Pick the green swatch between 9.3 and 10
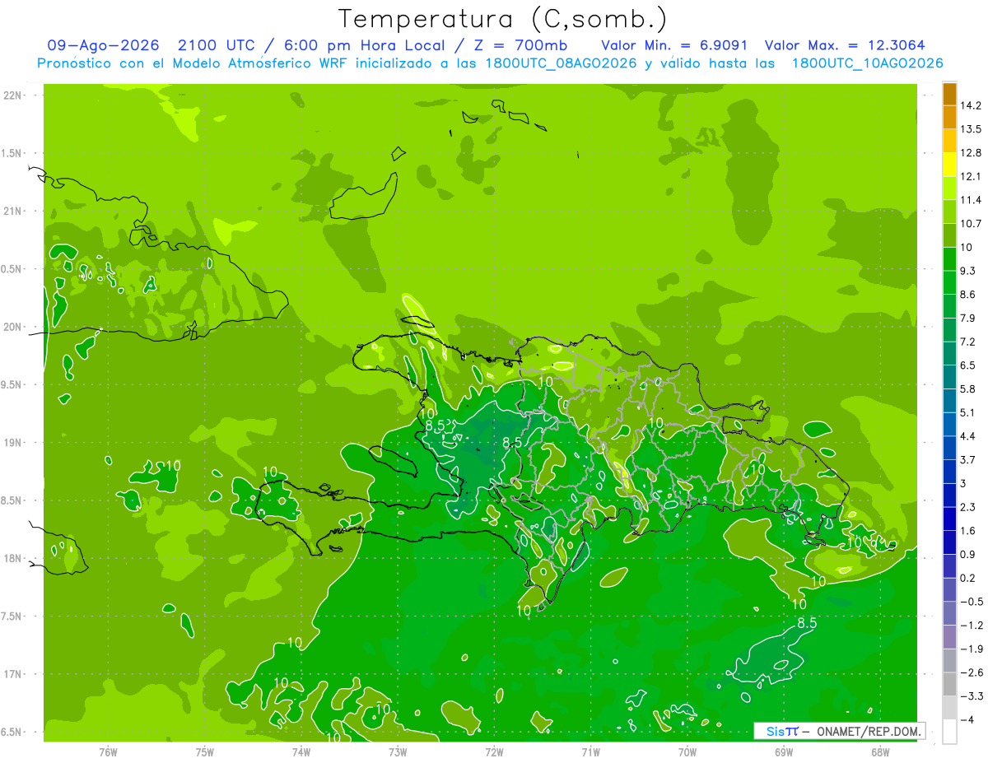 click(949, 259)
